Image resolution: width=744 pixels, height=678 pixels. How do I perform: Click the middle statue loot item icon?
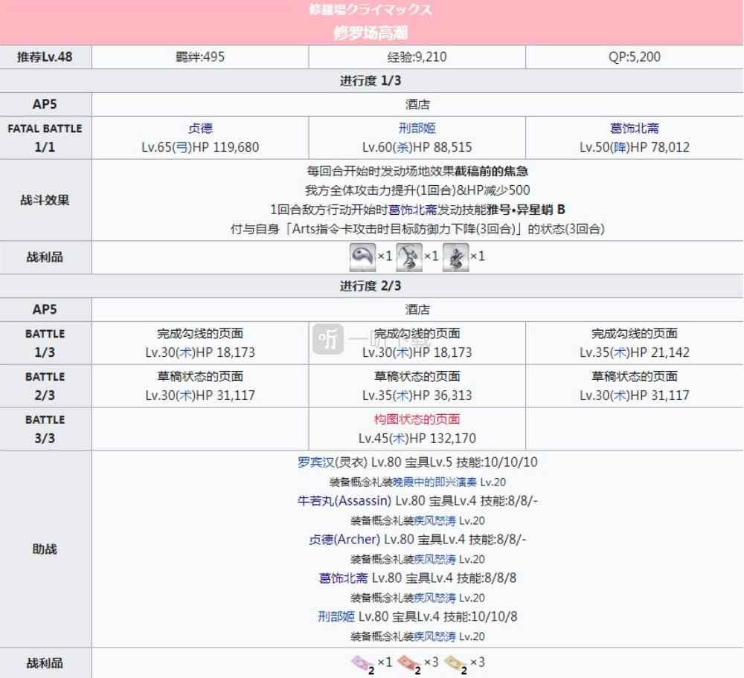(x=408, y=256)
